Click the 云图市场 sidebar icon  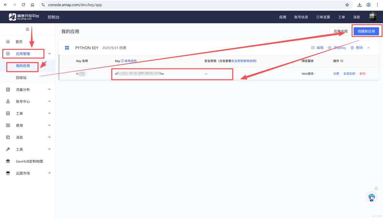pyautogui.click(x=8, y=173)
